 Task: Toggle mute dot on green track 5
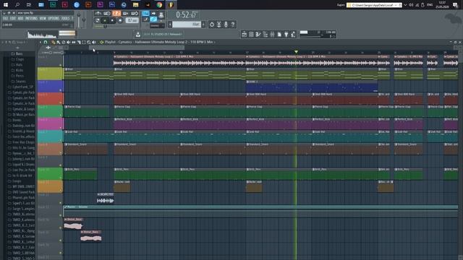click(61, 116)
